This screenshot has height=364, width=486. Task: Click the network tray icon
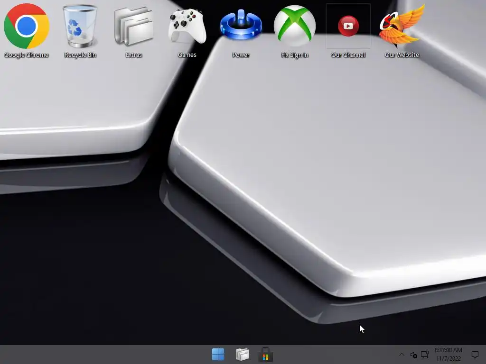point(425,355)
